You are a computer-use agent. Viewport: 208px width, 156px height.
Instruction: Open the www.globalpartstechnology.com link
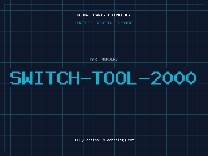104,140
